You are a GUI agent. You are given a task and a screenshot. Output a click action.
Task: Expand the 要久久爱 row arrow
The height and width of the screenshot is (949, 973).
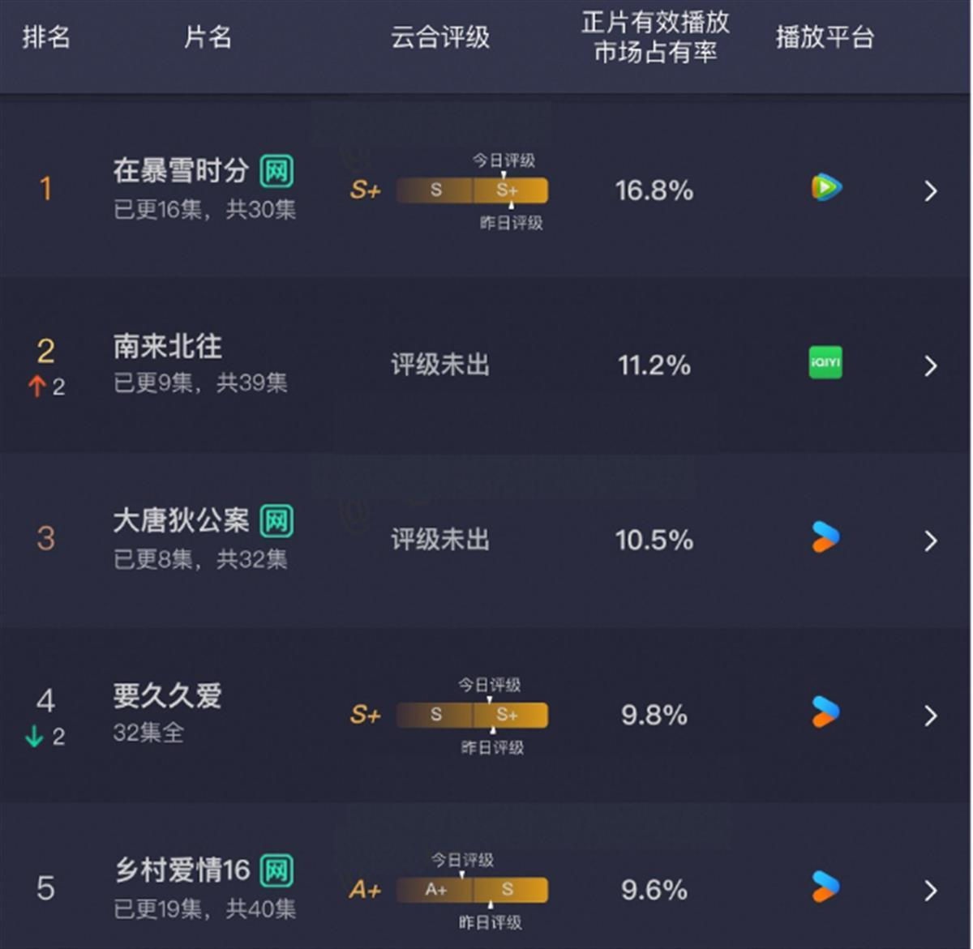point(930,716)
